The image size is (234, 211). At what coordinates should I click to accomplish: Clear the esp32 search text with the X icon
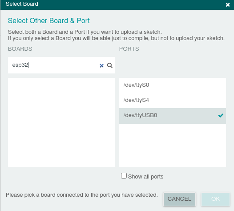101,65
